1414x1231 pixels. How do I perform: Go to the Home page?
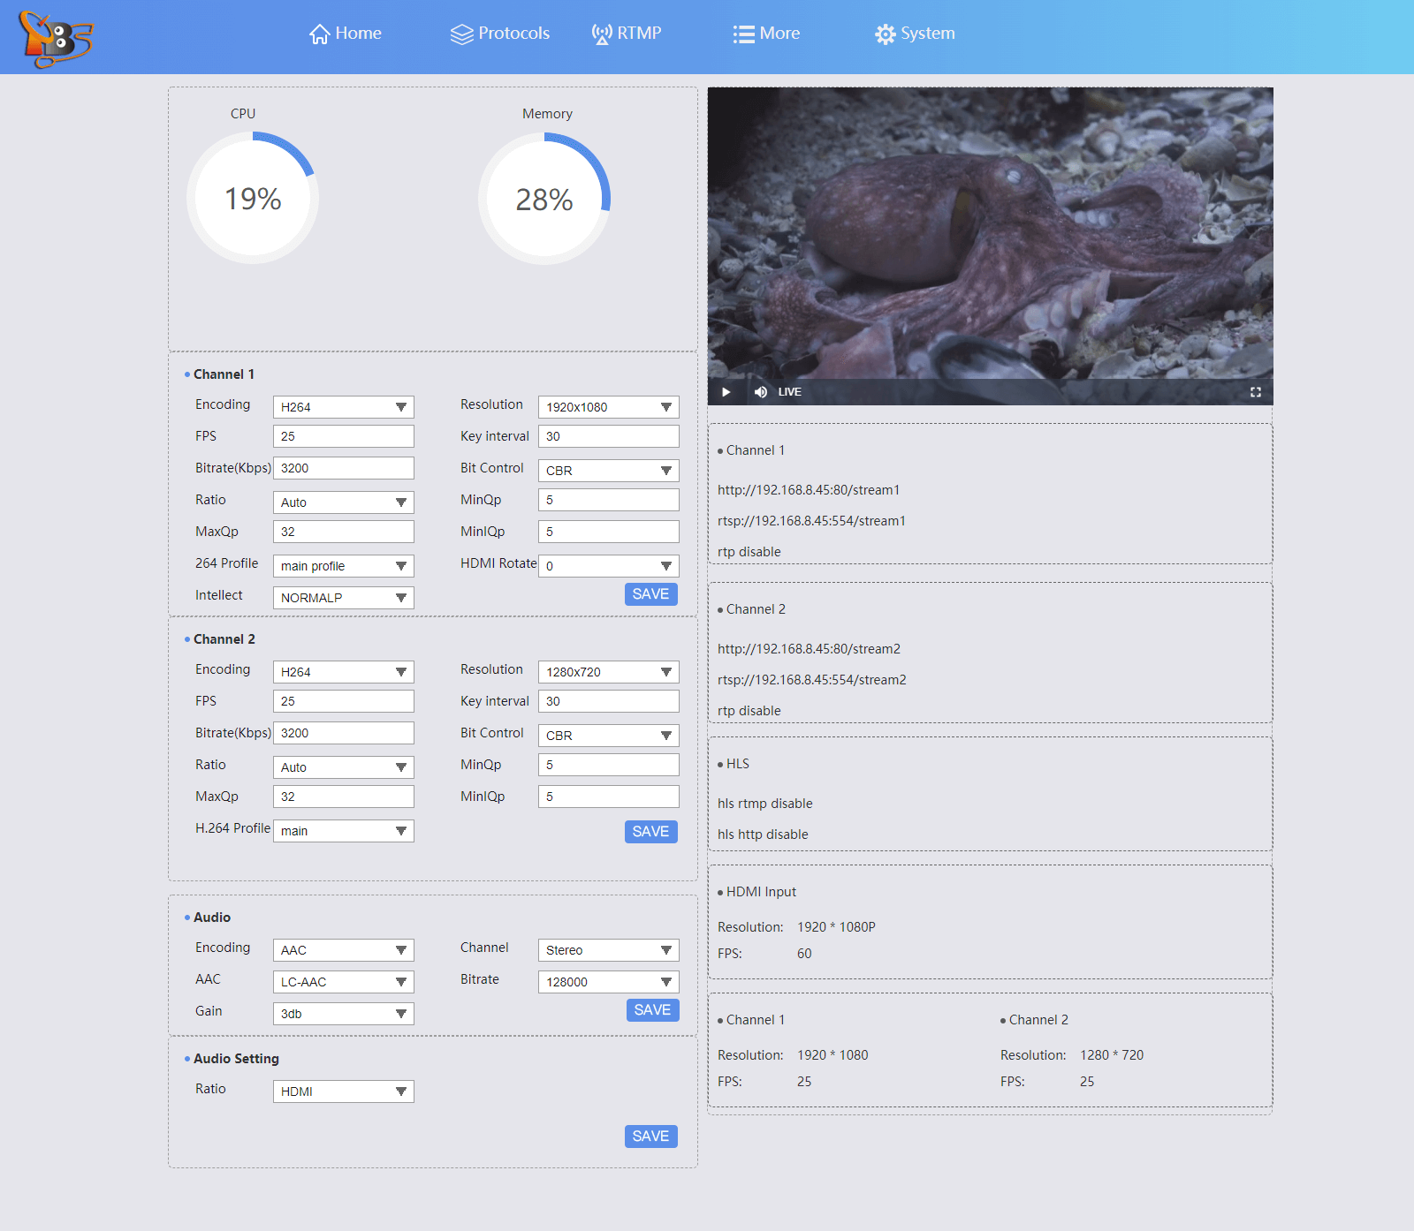pyautogui.click(x=346, y=34)
